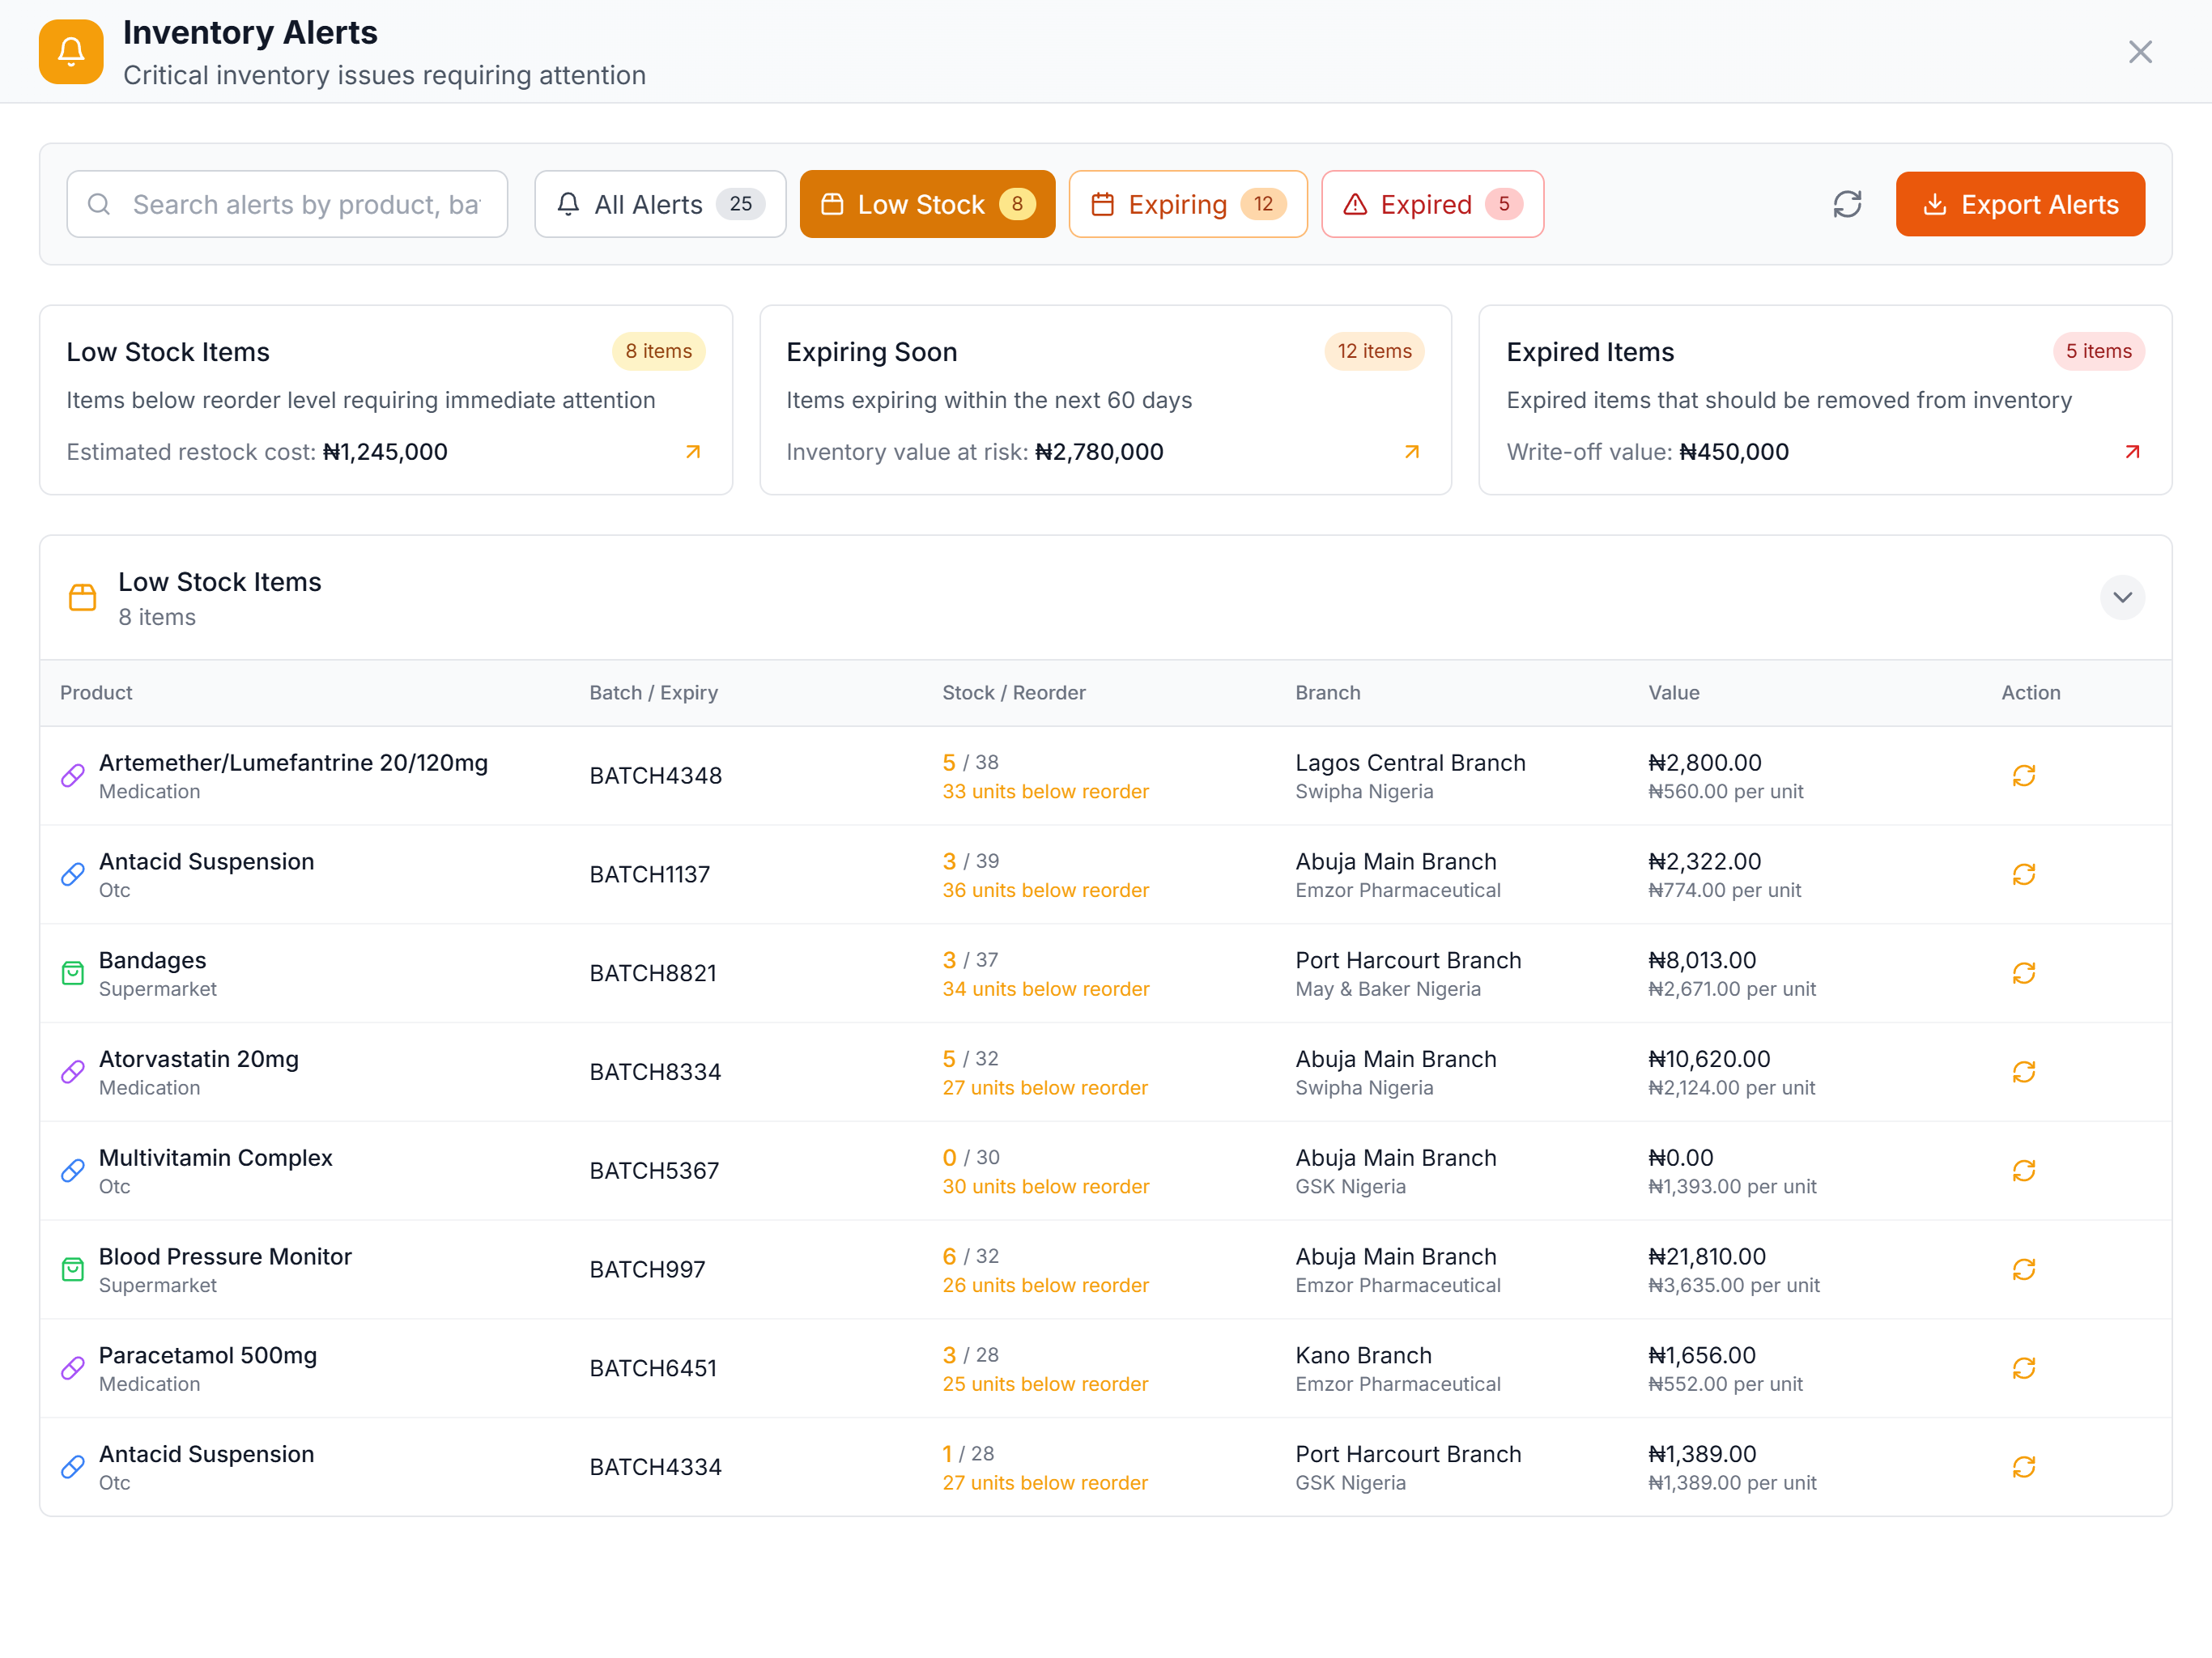Viewport: 2212px width, 1658px height.
Task: Click reorder icon for Multivitamin Complex row
Action: coord(2023,1171)
